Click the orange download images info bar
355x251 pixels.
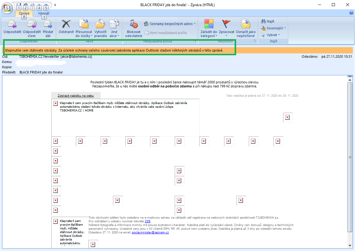tap(177, 50)
